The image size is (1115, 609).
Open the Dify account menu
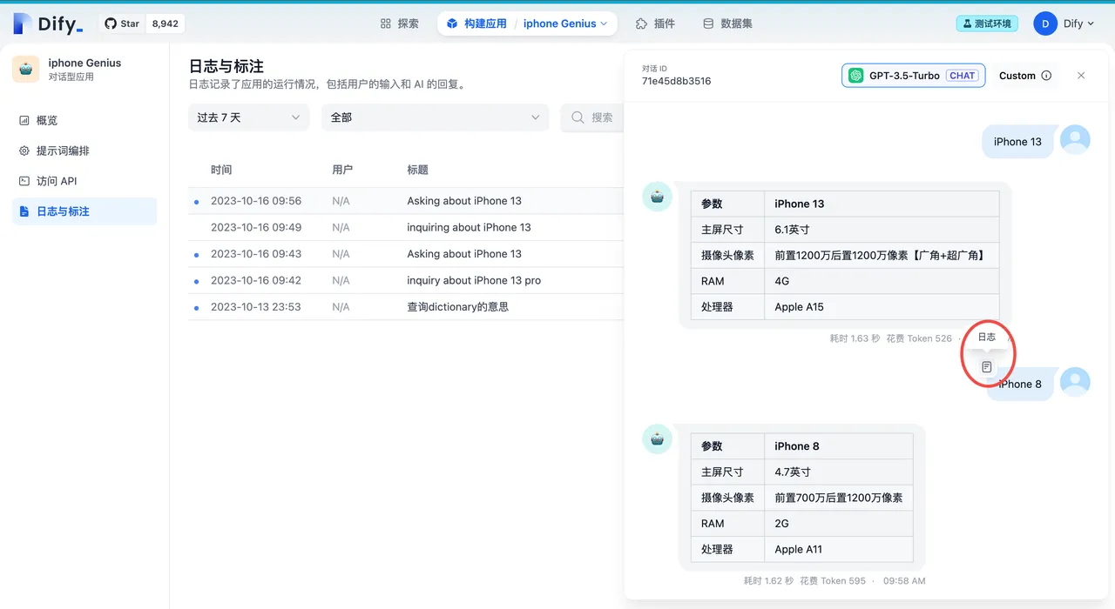pyautogui.click(x=1064, y=23)
